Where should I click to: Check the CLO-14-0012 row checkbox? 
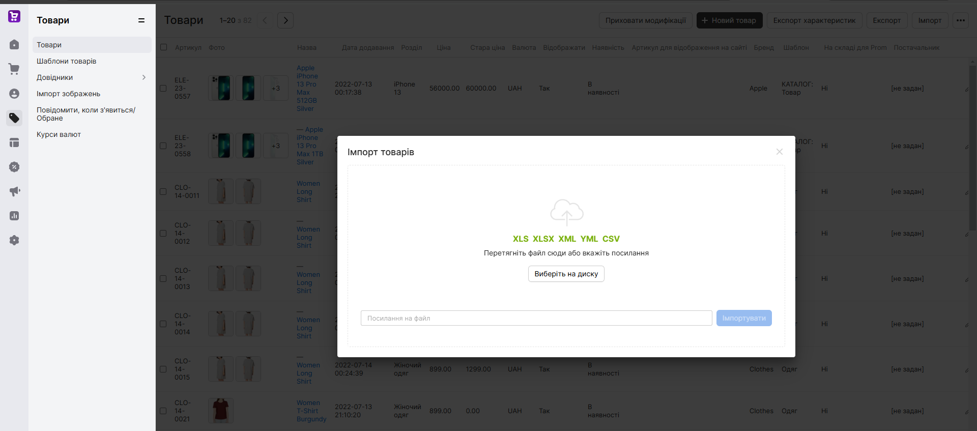click(x=163, y=233)
